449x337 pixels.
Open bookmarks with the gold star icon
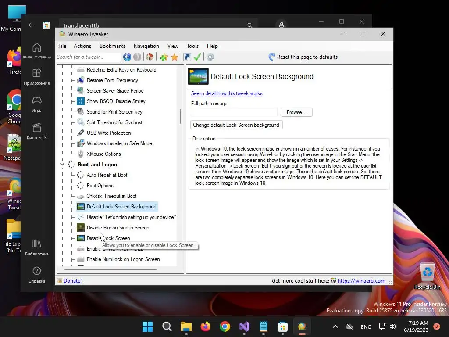[175, 57]
